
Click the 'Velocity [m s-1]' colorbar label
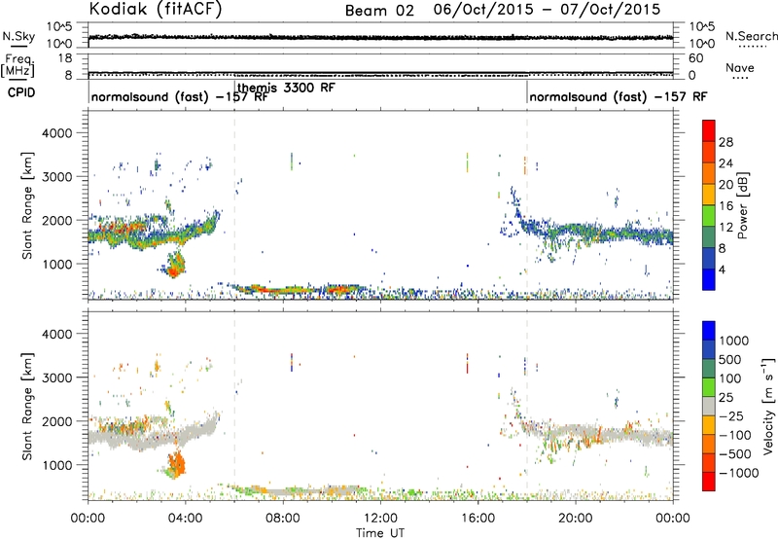click(x=768, y=406)
